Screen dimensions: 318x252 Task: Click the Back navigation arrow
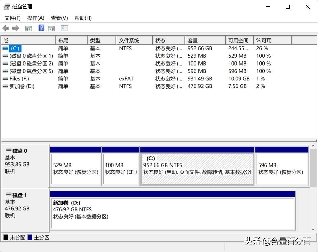(6, 28)
